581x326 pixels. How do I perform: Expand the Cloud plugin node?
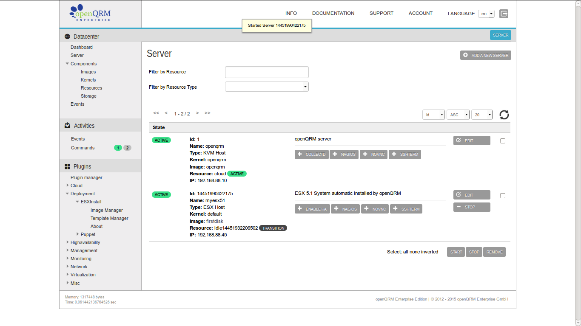pyautogui.click(x=67, y=185)
